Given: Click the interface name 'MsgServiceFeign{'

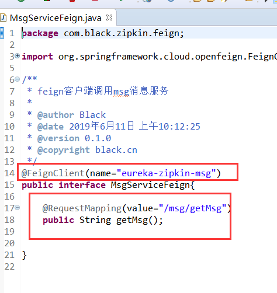Looking at the screenshot, I should [x=153, y=185].
